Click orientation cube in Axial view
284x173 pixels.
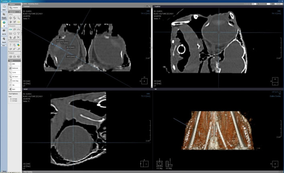coord(144,164)
